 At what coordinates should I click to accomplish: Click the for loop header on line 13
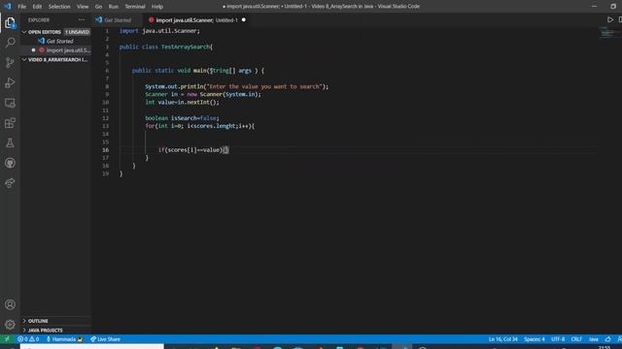(199, 126)
